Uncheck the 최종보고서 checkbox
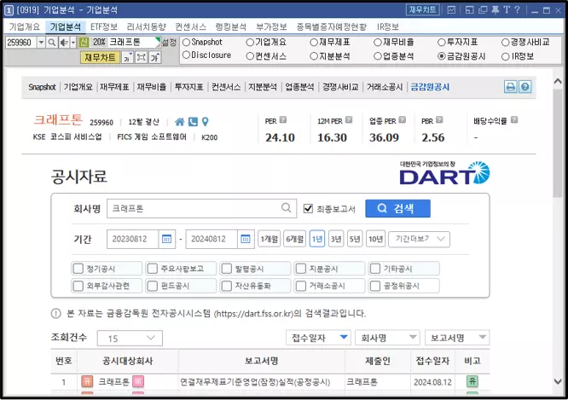 pyautogui.click(x=308, y=209)
